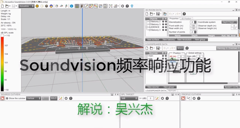Click the blue-orange coverage mapping icon
Screen dimensions: 240x128
click(51, 6)
